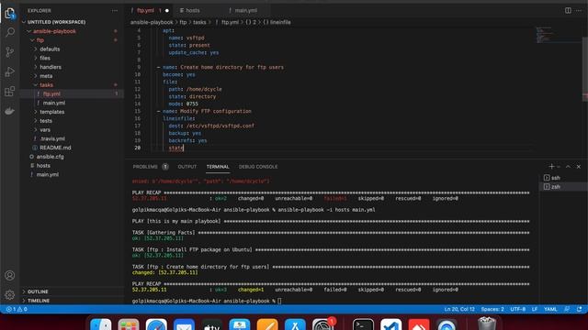Open Safari from the Dock
Image resolution: width=588 pixels, height=330 pixels.
(156, 325)
